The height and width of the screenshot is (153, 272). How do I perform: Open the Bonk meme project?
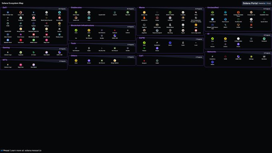(196, 25)
